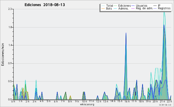Click the 'CC BY-SA 3.0' license text

(165, 105)
